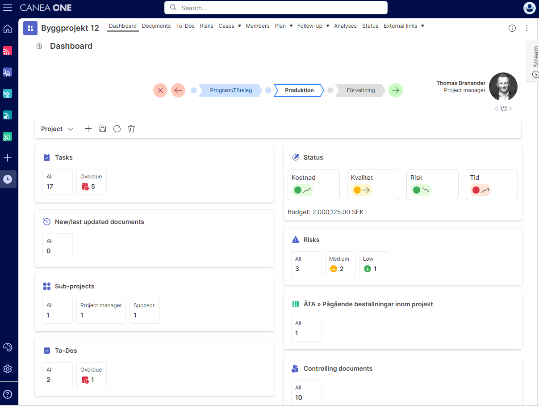Click in the Search input field

[276, 8]
